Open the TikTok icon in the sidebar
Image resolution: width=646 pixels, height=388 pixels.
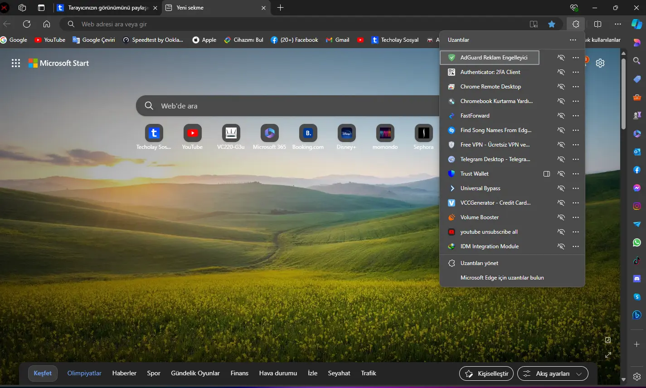(x=637, y=260)
